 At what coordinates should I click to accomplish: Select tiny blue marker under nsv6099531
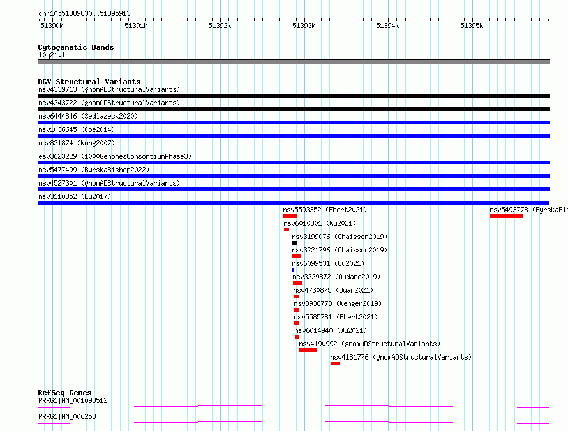[293, 270]
